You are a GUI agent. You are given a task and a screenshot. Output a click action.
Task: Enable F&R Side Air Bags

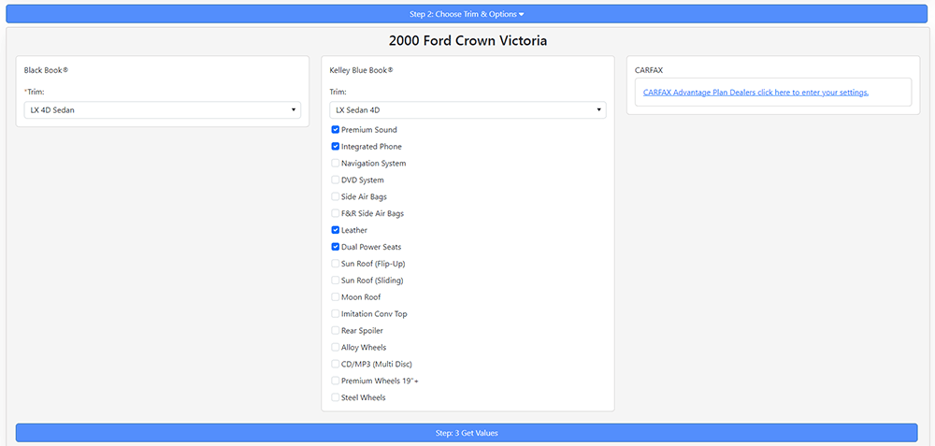[x=336, y=214]
